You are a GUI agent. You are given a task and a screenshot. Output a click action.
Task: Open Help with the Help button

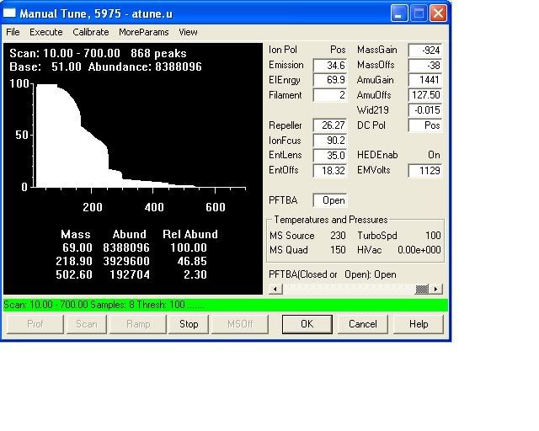[419, 324]
